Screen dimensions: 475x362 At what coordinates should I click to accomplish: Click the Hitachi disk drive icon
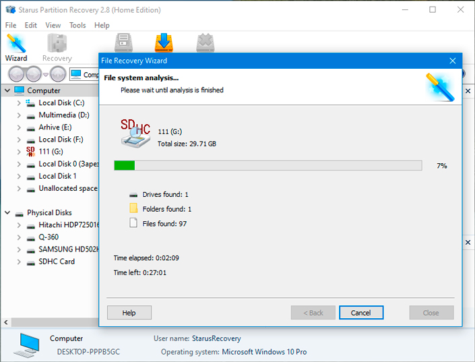[30, 227]
